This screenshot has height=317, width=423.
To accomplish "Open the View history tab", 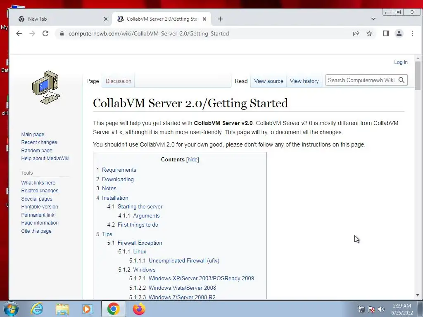I will point(304,81).
